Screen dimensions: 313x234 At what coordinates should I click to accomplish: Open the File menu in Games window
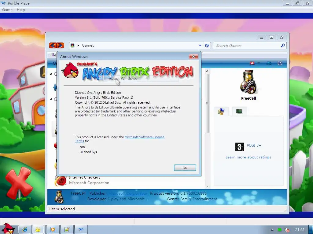[53, 55]
